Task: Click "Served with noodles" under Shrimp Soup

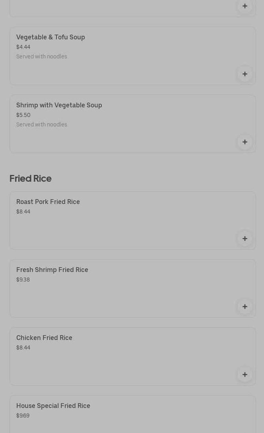Action: click(42, 124)
